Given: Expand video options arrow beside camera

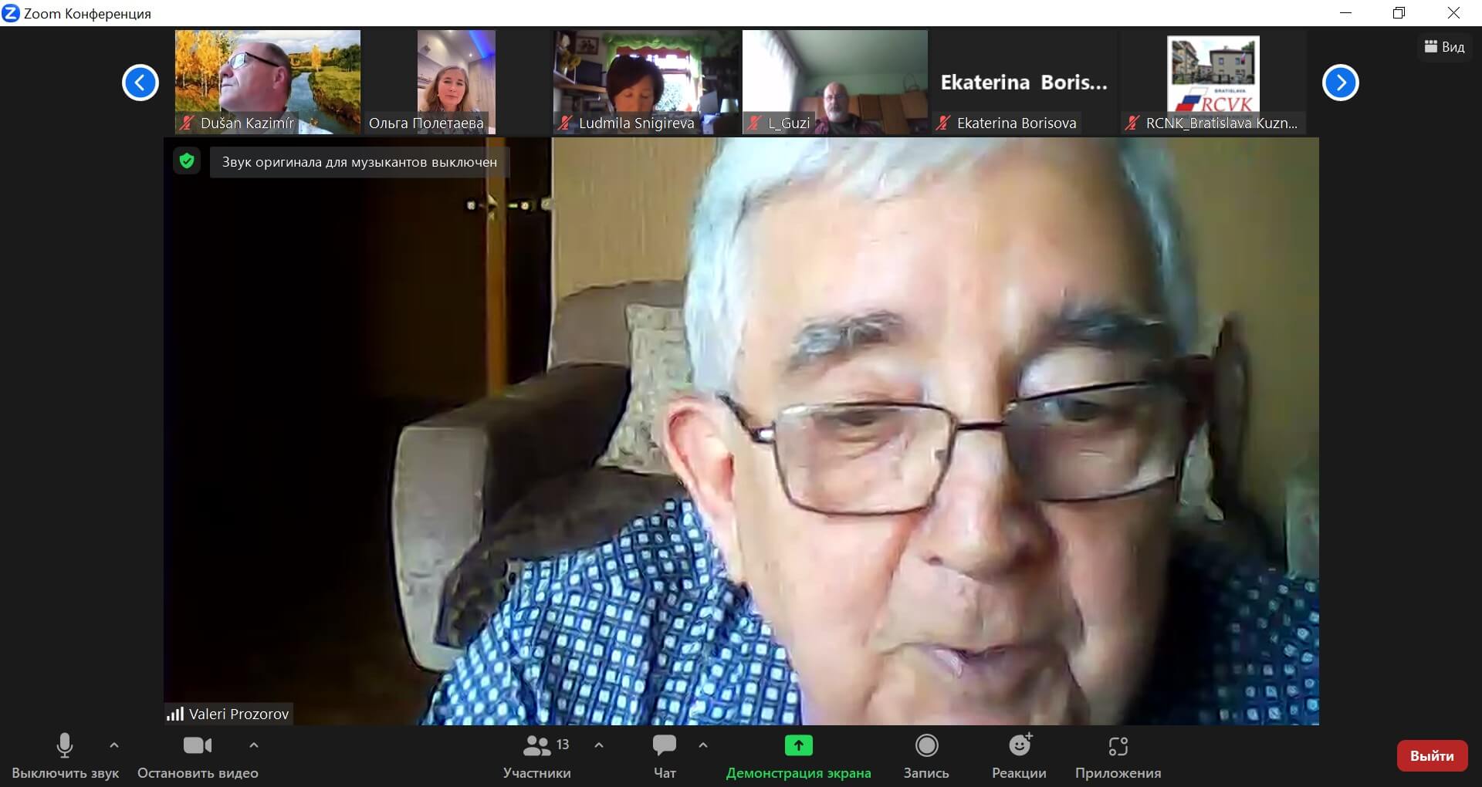Looking at the screenshot, I should [254, 745].
